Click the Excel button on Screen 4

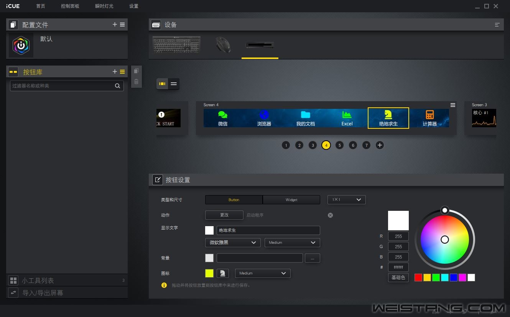[347, 118]
